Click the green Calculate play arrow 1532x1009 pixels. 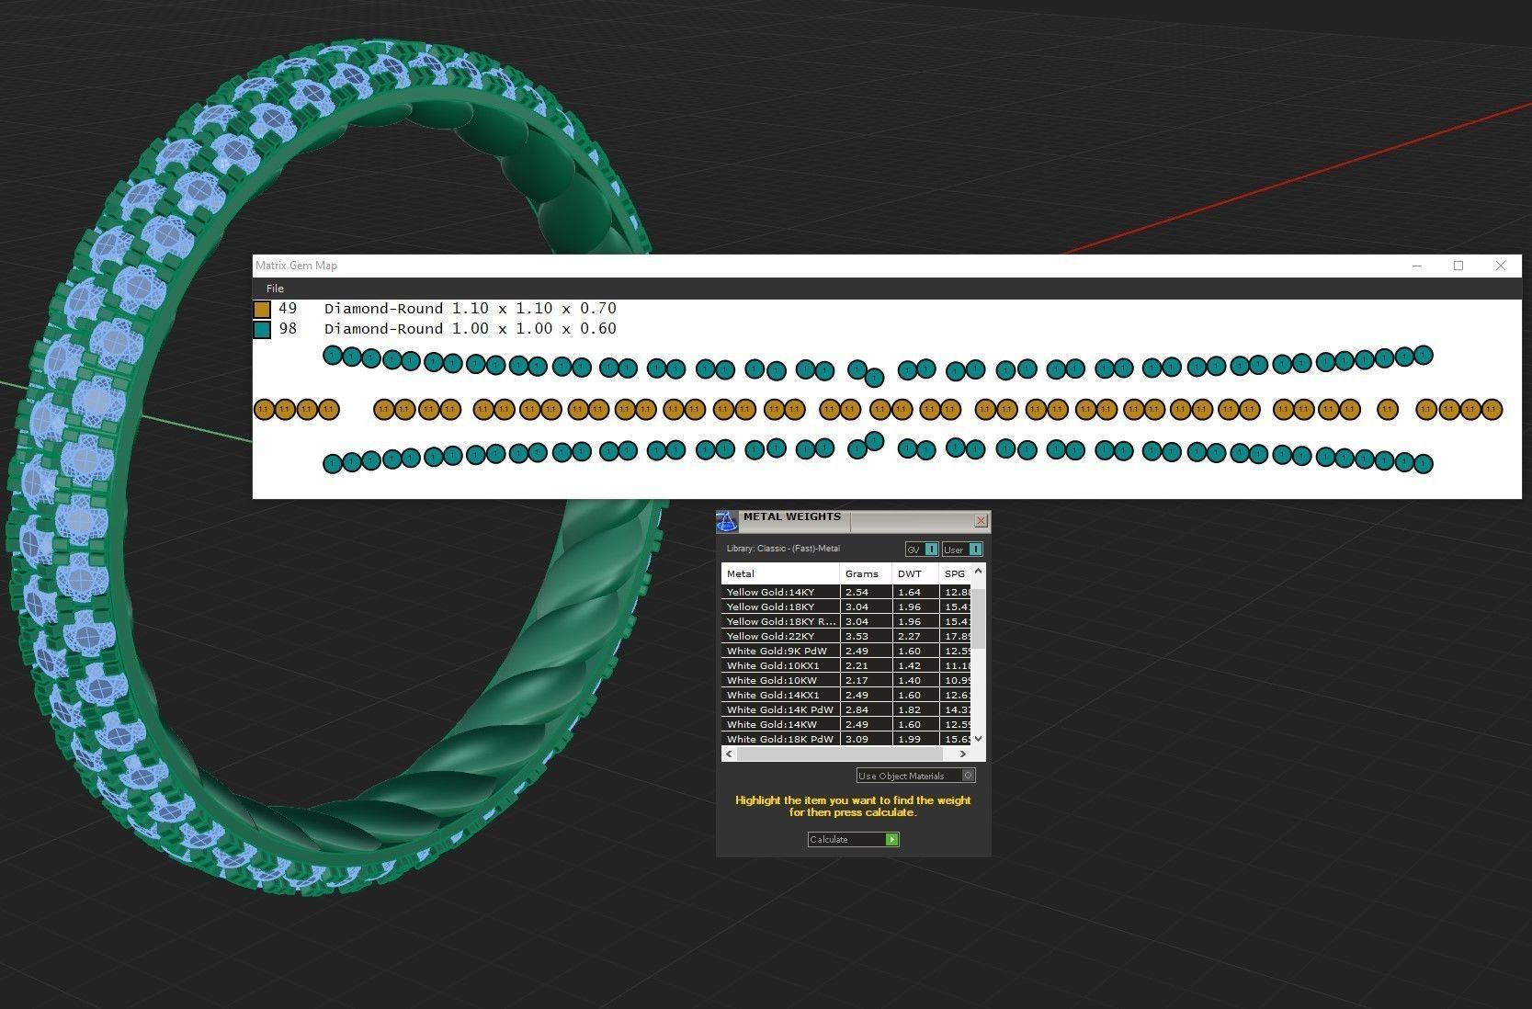[891, 839]
